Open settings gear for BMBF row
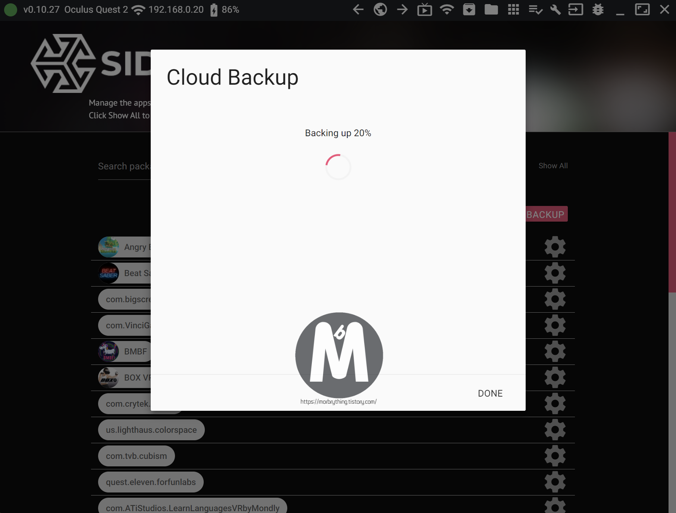The height and width of the screenshot is (513, 676). pyautogui.click(x=555, y=351)
